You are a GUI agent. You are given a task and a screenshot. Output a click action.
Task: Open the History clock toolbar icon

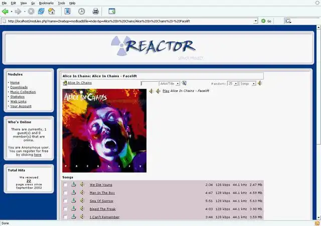pyautogui.click(x=81, y=11)
